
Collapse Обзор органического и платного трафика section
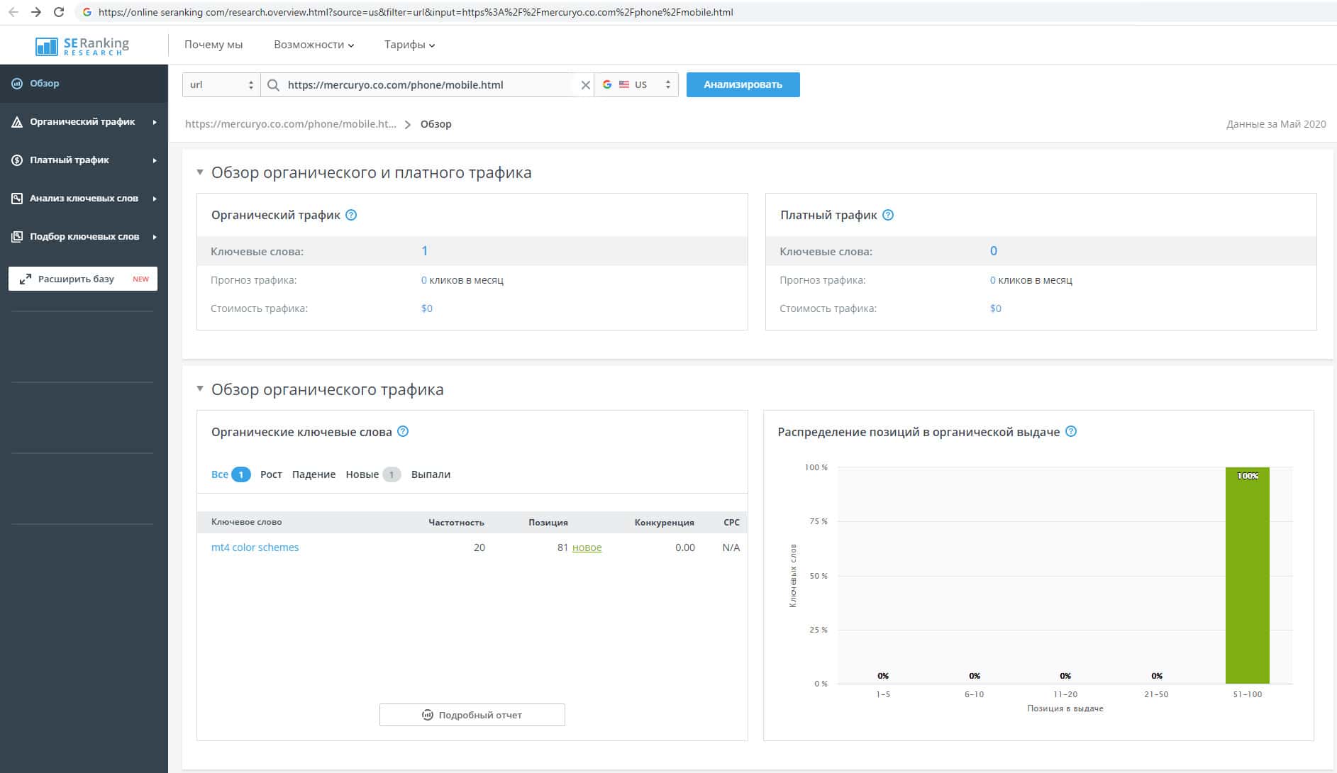pyautogui.click(x=200, y=172)
